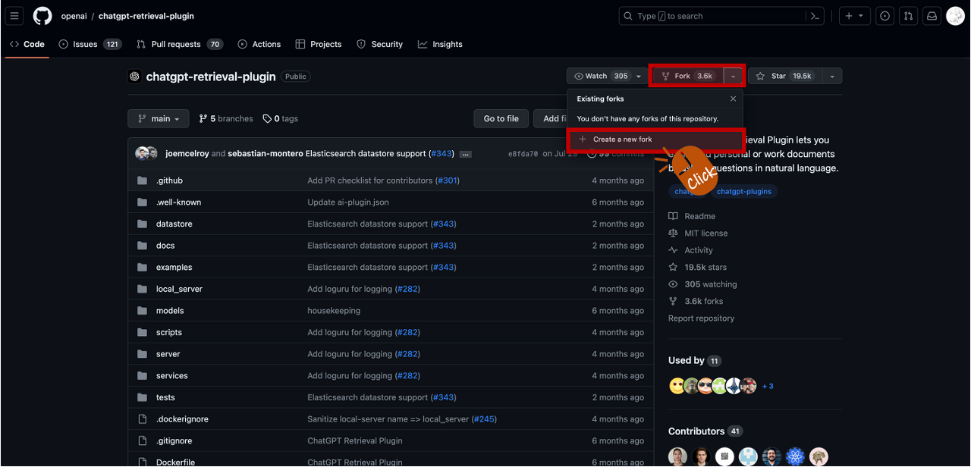971x467 pixels.
Task: Click Report repository
Action: 701,318
